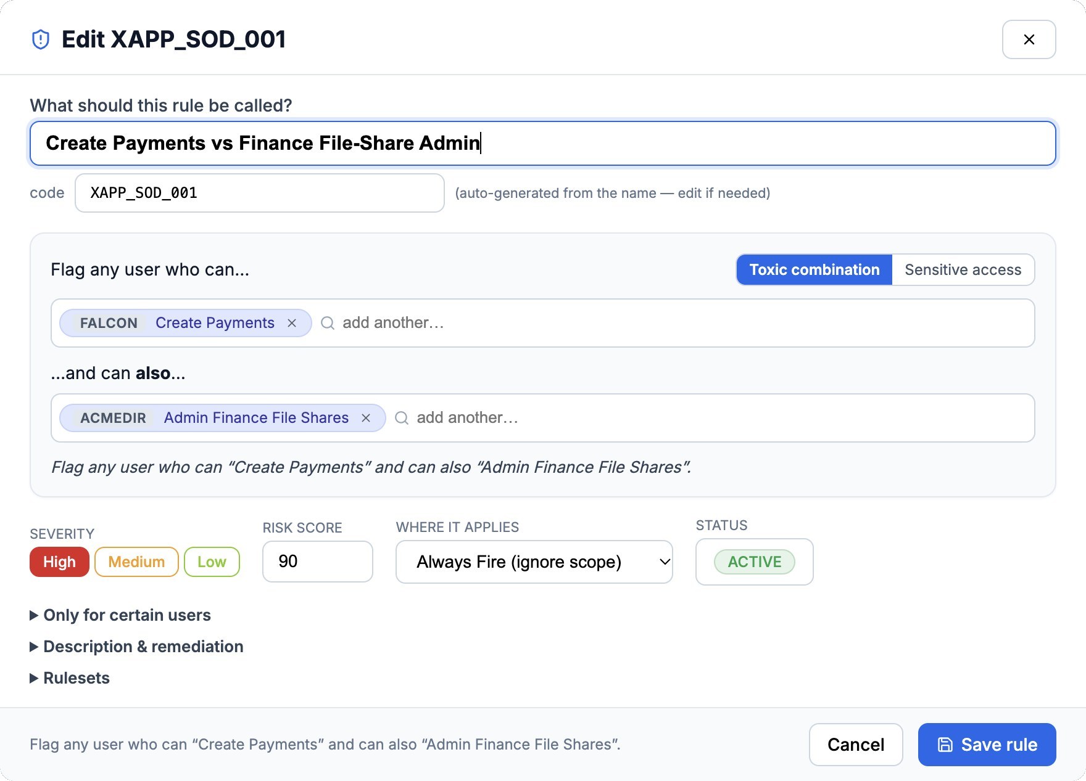Click the Admin Finance File Shares chip text
This screenshot has width=1086, height=781.
[256, 418]
